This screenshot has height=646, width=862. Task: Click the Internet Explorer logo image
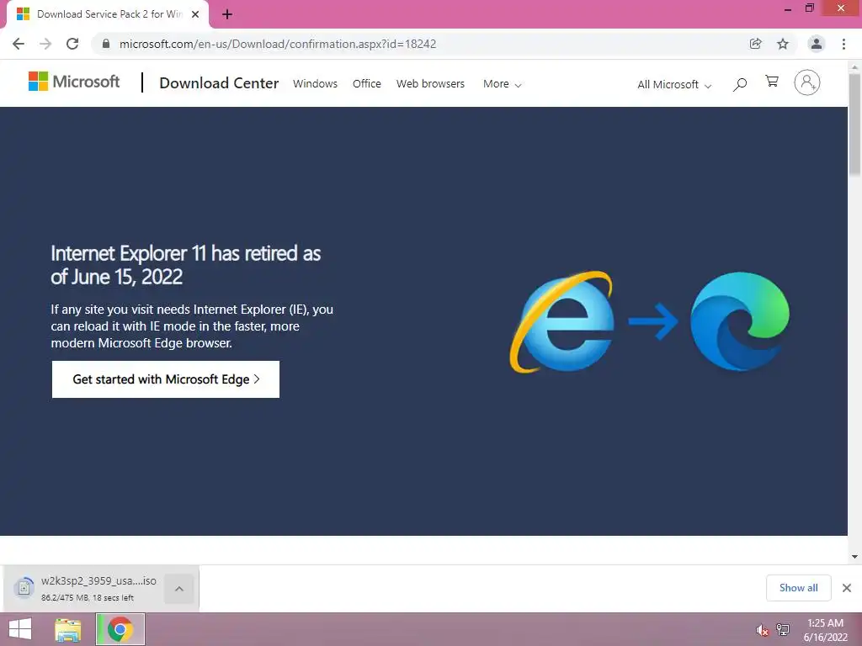563,322
